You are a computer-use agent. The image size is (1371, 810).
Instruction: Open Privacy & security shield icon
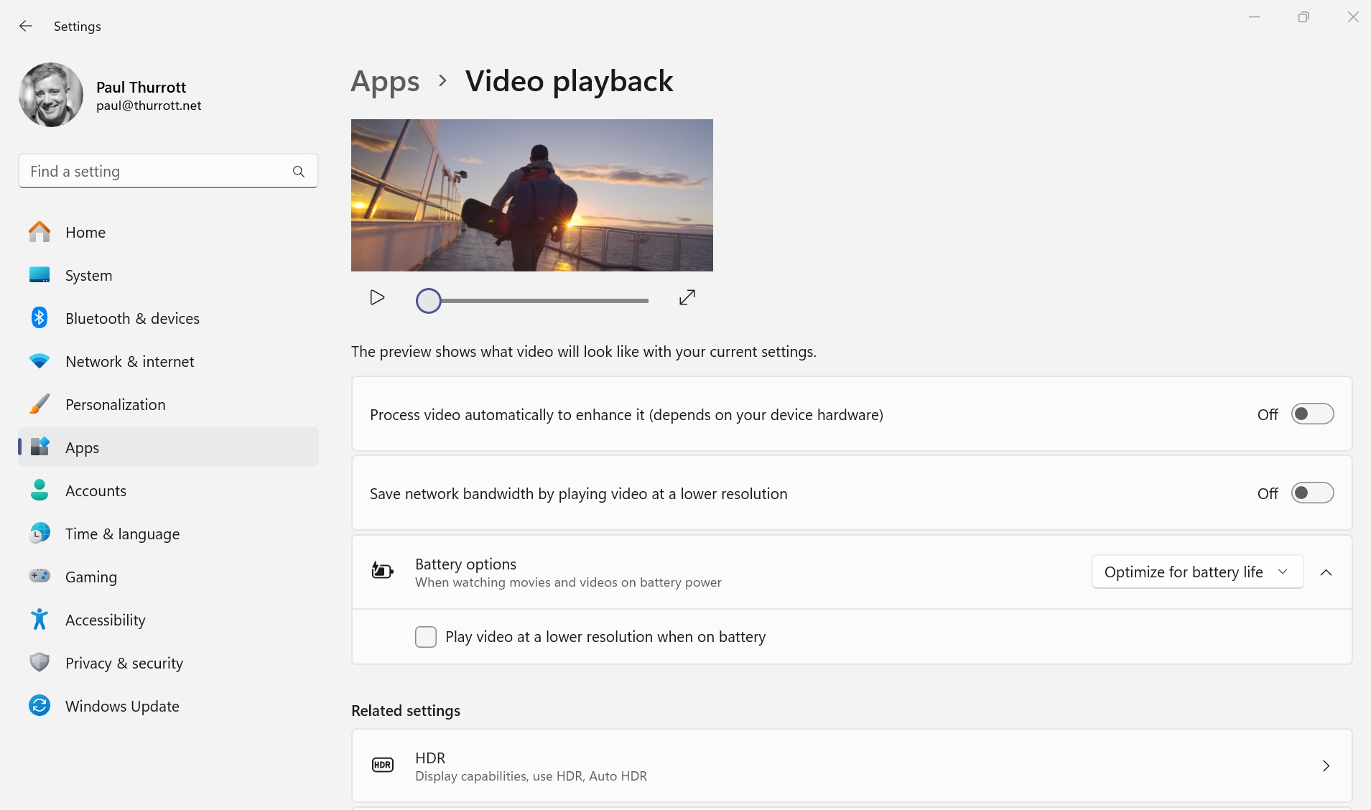39,663
